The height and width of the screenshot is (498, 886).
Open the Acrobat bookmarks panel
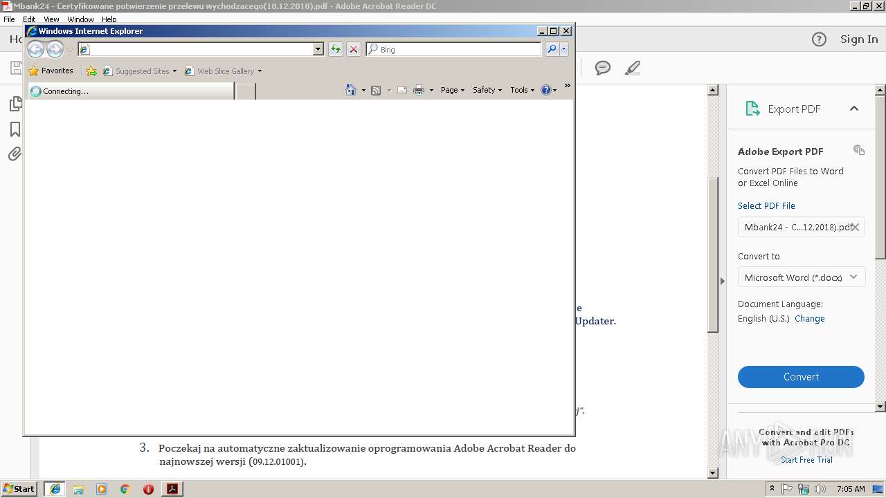(15, 129)
